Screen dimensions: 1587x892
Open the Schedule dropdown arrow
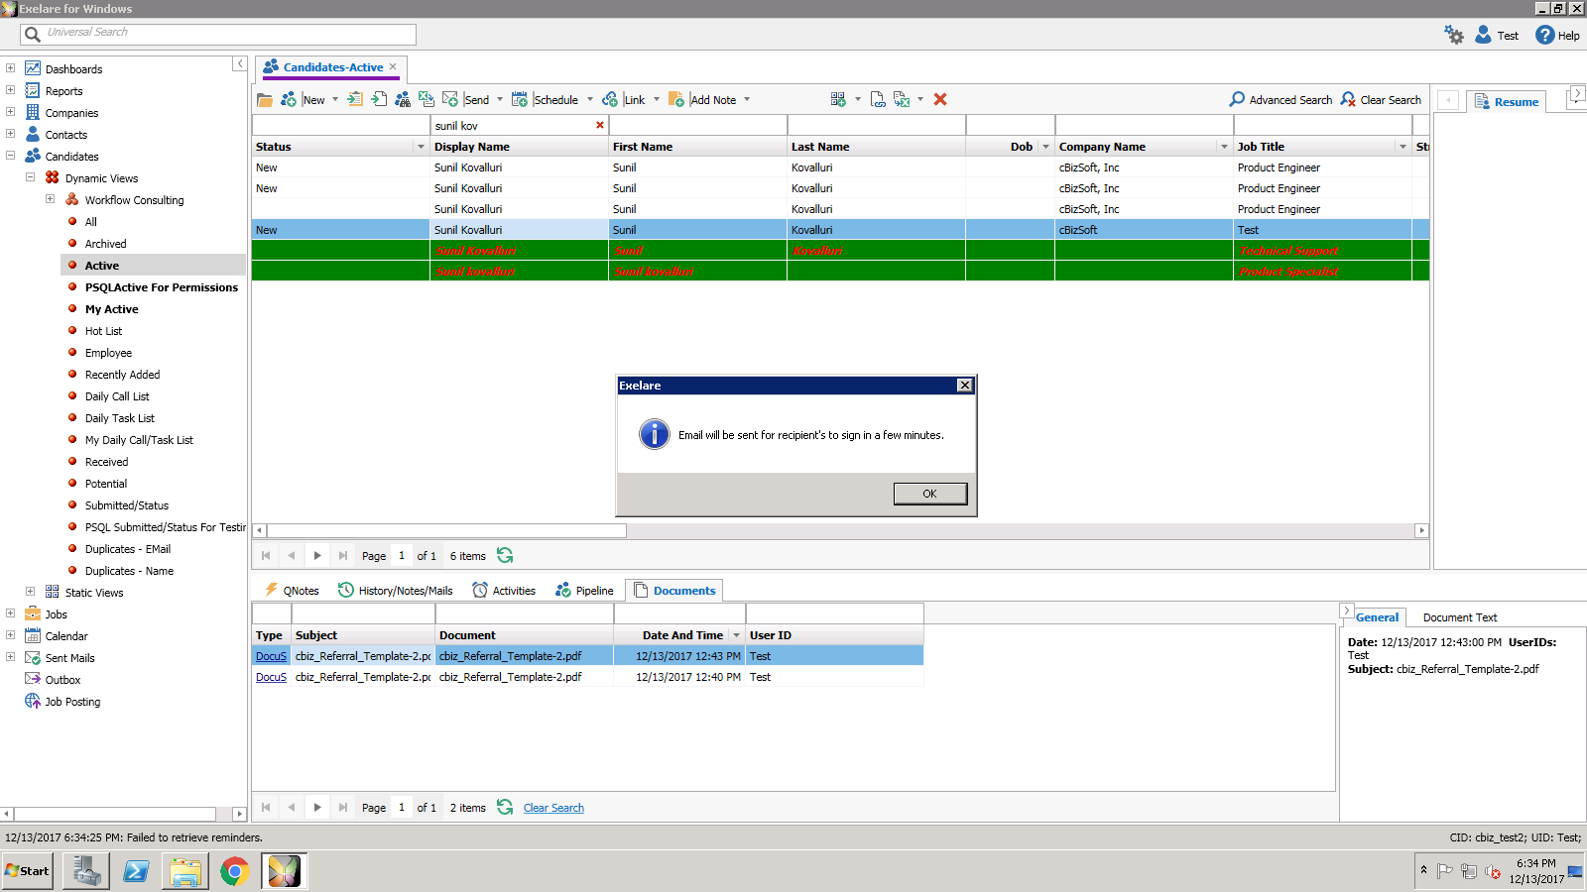(x=590, y=99)
